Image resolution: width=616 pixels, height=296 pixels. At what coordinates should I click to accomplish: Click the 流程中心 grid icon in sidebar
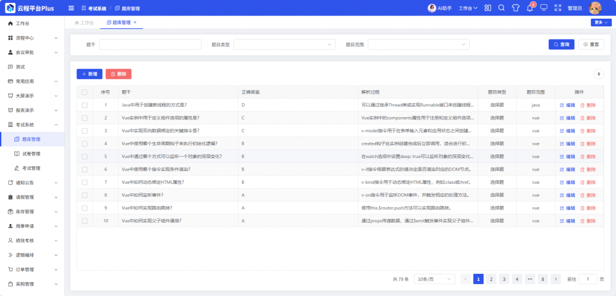[11, 38]
